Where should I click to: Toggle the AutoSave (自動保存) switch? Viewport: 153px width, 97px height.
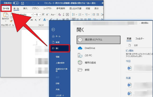[x=16, y=3]
